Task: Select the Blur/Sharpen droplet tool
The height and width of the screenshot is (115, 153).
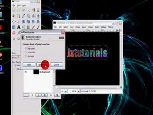Action: [14, 39]
